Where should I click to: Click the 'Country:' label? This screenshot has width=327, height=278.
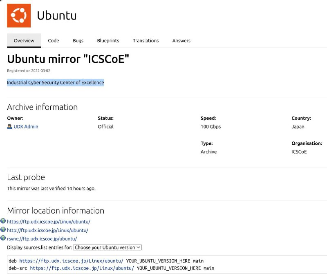pos(301,118)
